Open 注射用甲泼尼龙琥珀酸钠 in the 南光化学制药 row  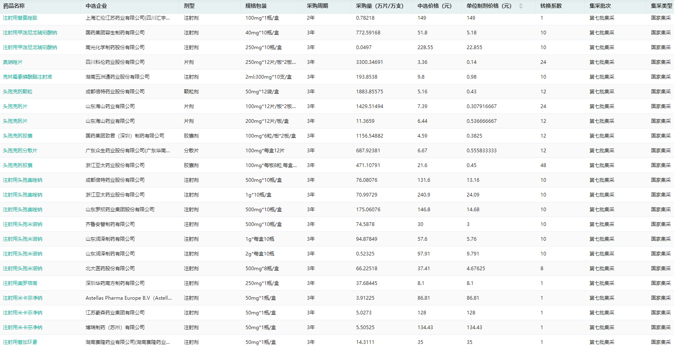click(30, 47)
